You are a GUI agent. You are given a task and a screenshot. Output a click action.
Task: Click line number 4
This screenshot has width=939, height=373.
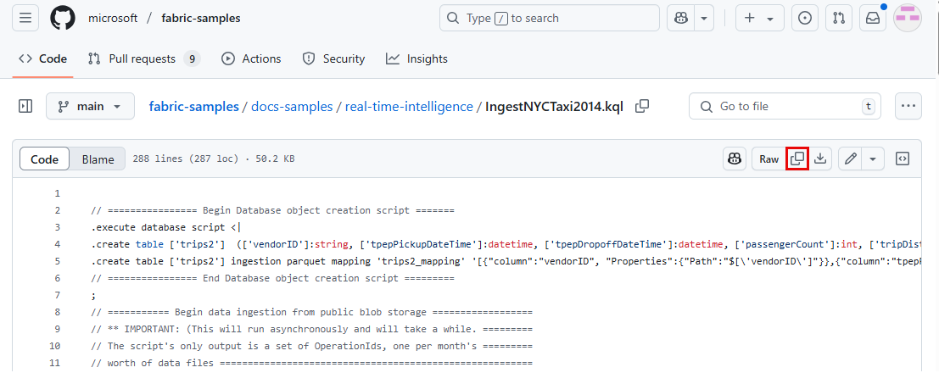(x=58, y=244)
